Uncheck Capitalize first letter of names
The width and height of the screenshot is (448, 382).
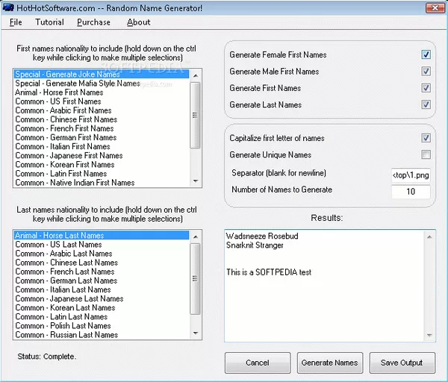[x=426, y=138]
